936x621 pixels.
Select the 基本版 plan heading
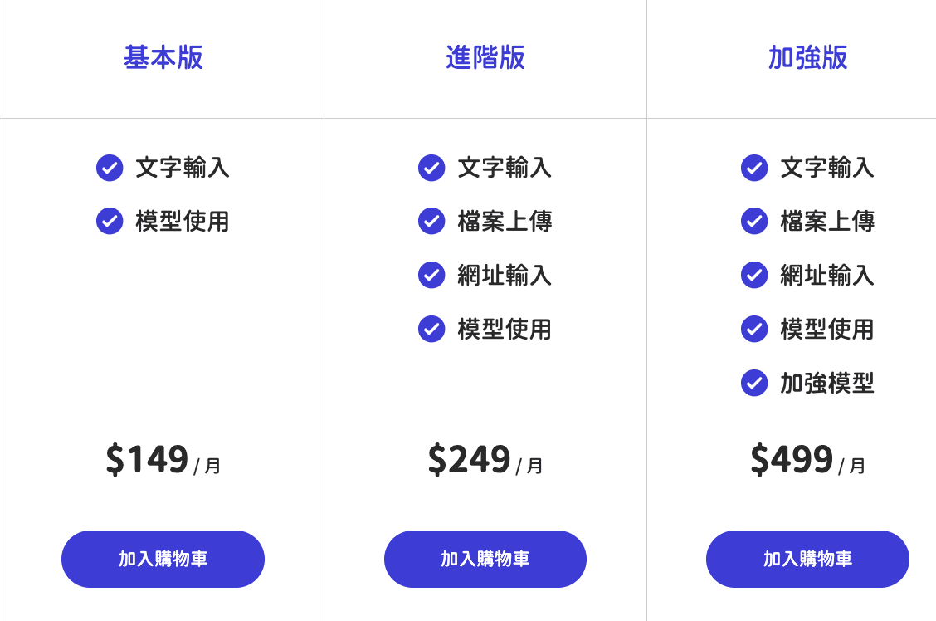163,58
